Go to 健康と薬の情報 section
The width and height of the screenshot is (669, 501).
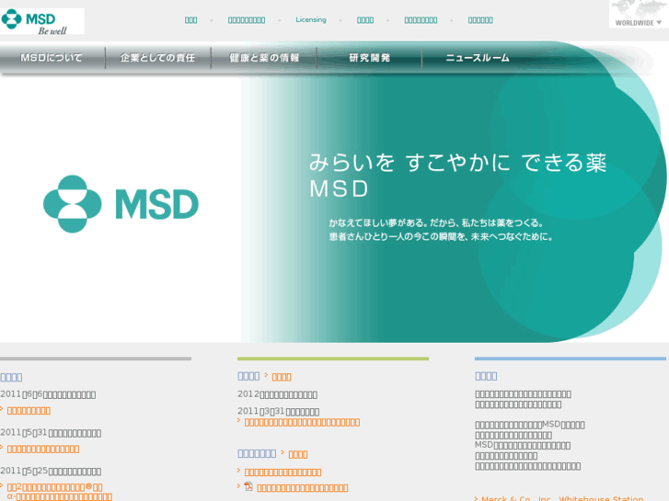[264, 58]
